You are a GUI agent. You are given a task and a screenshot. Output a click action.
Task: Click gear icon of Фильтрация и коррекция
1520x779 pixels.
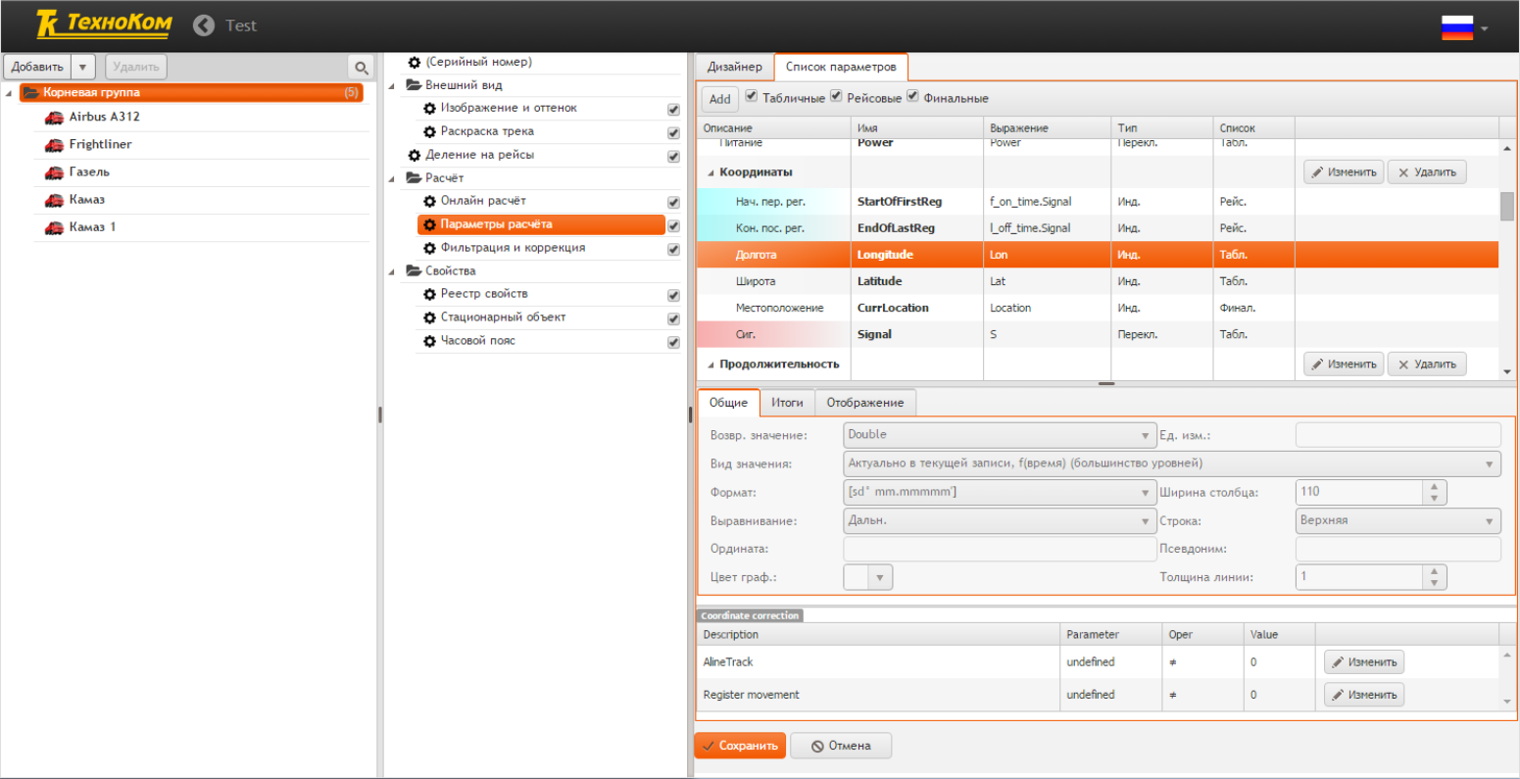[x=429, y=248]
